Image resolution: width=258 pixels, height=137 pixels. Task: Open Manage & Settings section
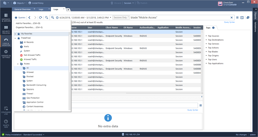(x=6, y=54)
